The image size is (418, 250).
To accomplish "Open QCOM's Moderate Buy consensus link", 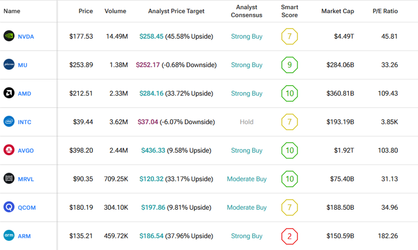I will coord(247,207).
